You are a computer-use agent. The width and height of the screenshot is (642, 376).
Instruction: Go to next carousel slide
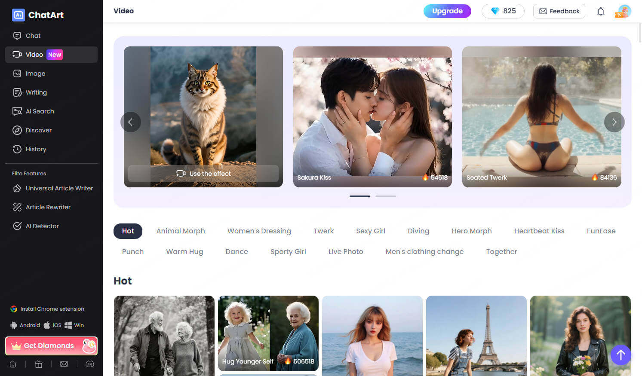614,122
